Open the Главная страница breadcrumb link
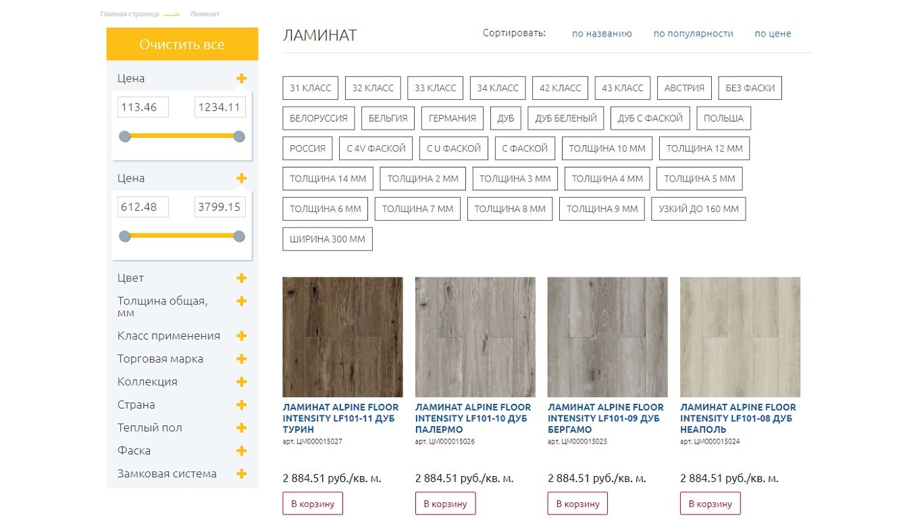Viewport: 905px width, 526px height. [130, 14]
